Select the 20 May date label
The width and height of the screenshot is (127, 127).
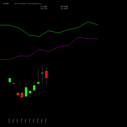[x=38, y=121]
